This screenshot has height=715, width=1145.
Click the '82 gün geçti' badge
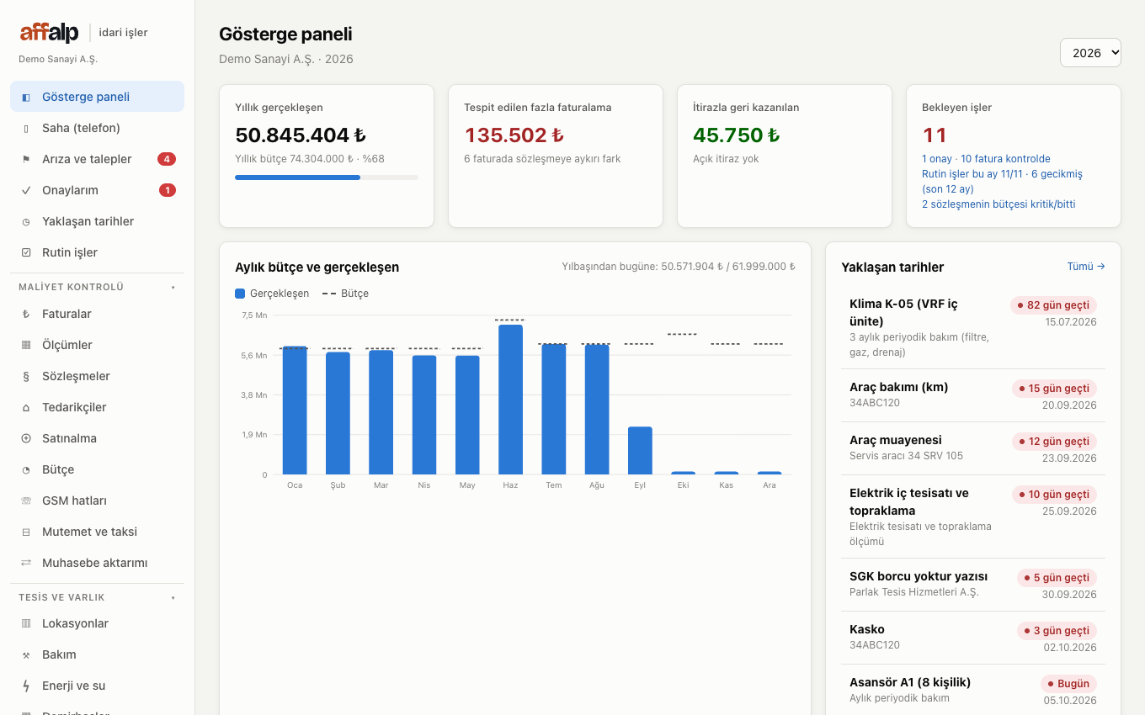1053,305
